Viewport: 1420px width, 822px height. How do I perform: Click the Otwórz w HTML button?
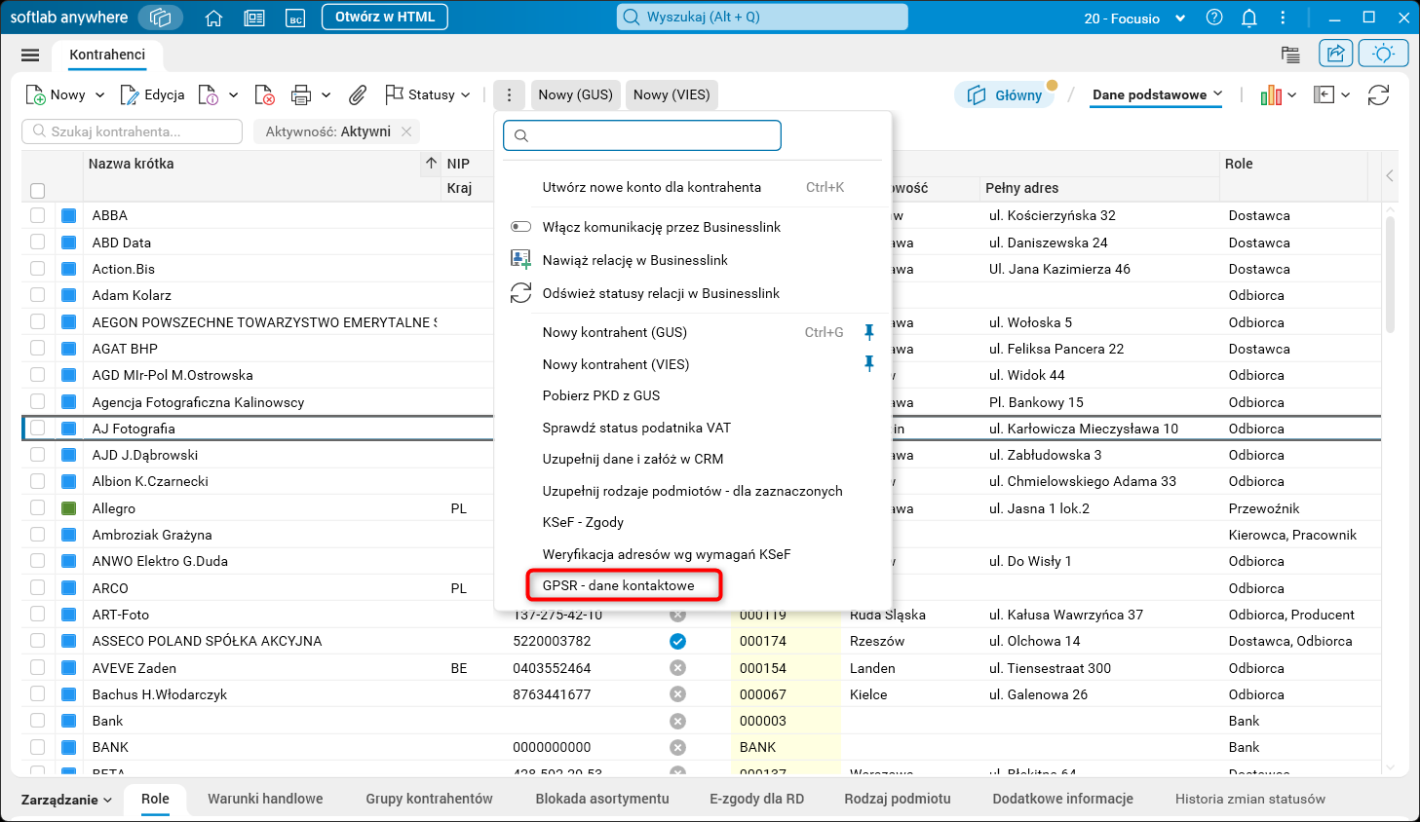(385, 18)
